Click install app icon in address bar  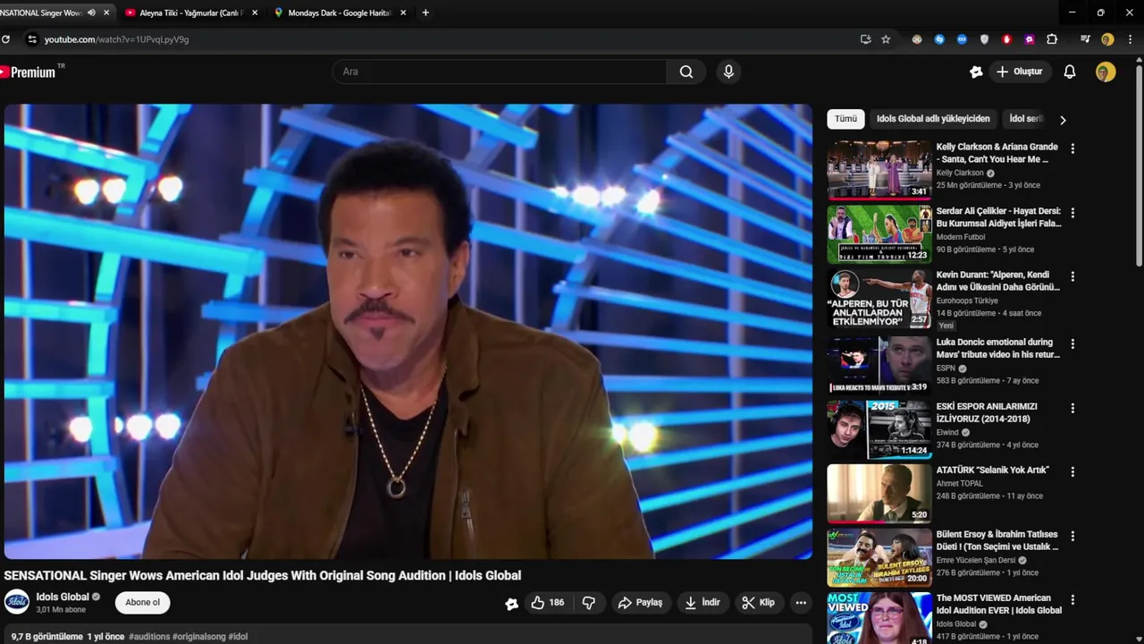click(865, 39)
